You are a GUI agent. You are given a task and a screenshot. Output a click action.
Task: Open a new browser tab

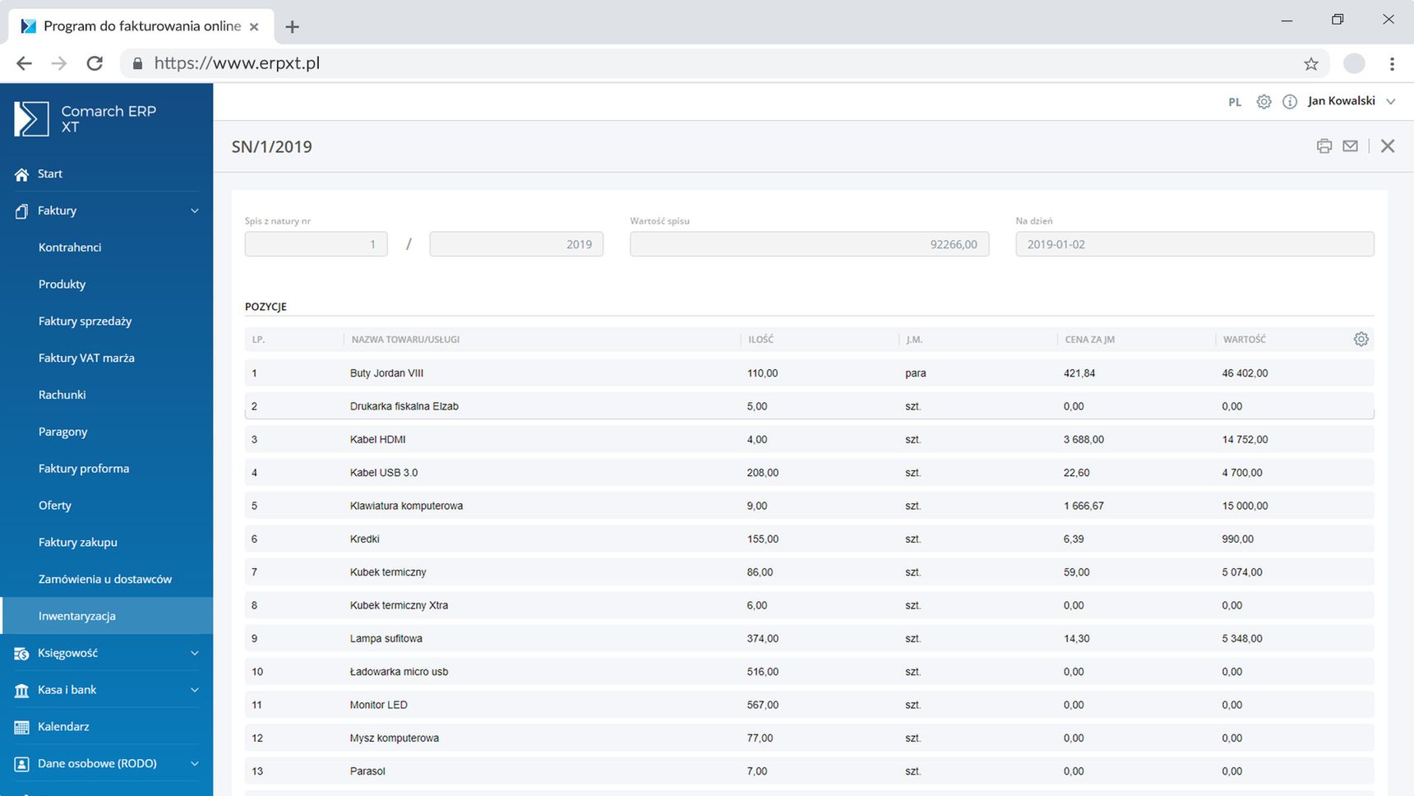click(x=292, y=26)
